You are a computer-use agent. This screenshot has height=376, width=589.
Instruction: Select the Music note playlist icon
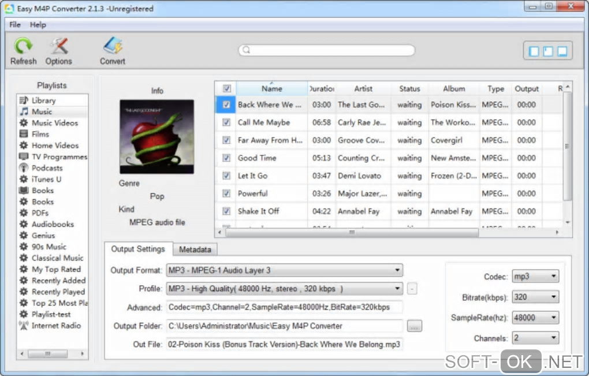point(24,111)
